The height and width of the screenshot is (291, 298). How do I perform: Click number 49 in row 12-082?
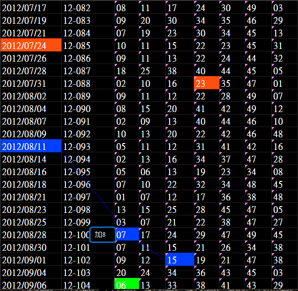pos(251,8)
